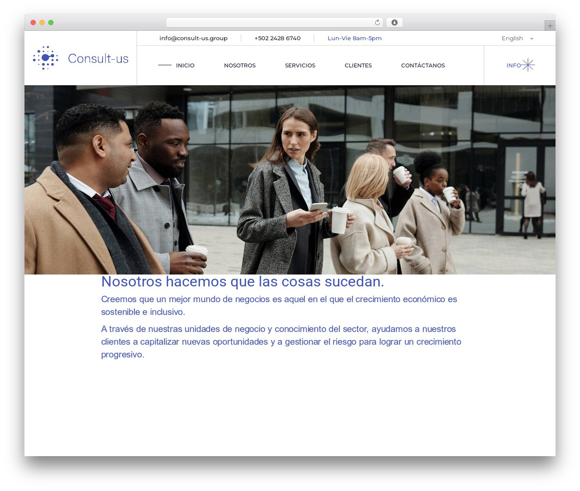Image resolution: width=580 pixels, height=491 pixels.
Task: Click paragraph starting "Creemos que un mejor mundo"
Action: click(x=279, y=306)
